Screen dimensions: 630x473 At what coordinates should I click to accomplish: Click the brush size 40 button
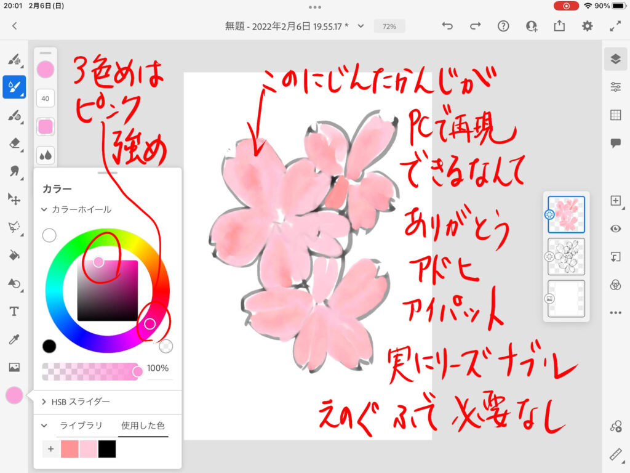click(x=46, y=98)
